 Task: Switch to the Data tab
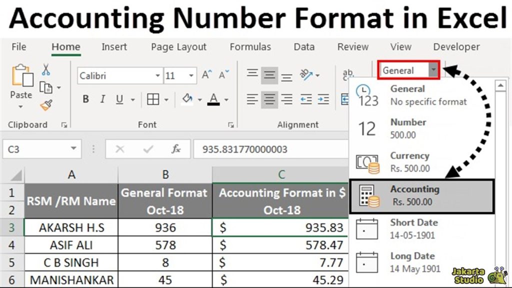(x=304, y=47)
